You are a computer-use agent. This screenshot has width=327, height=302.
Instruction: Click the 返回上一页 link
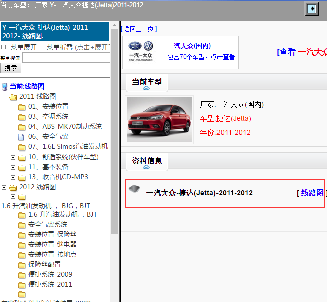[139, 29]
